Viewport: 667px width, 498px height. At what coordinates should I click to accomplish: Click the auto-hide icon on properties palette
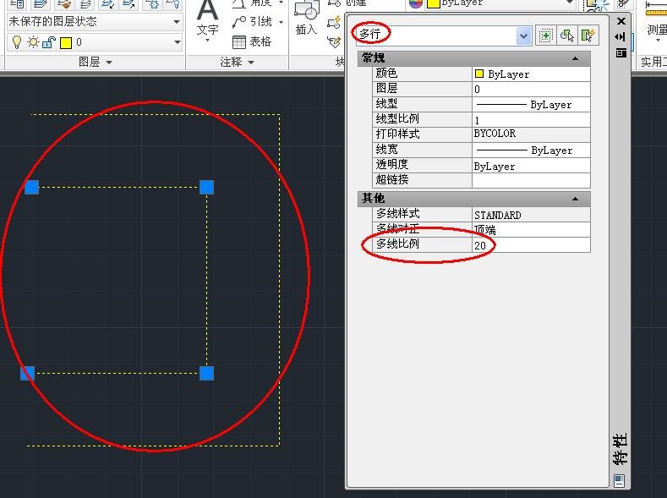621,37
